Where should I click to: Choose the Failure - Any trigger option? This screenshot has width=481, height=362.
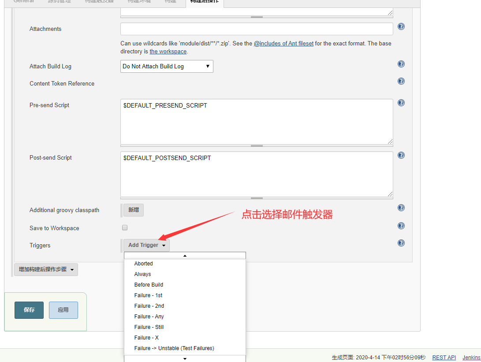point(149,317)
